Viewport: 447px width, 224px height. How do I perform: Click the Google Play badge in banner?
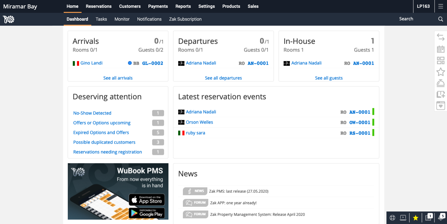tap(146, 214)
